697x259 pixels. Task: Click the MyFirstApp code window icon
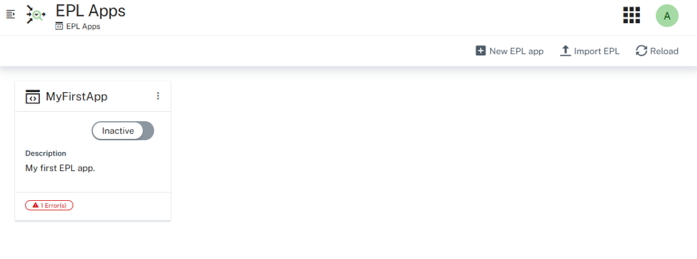pos(33,97)
